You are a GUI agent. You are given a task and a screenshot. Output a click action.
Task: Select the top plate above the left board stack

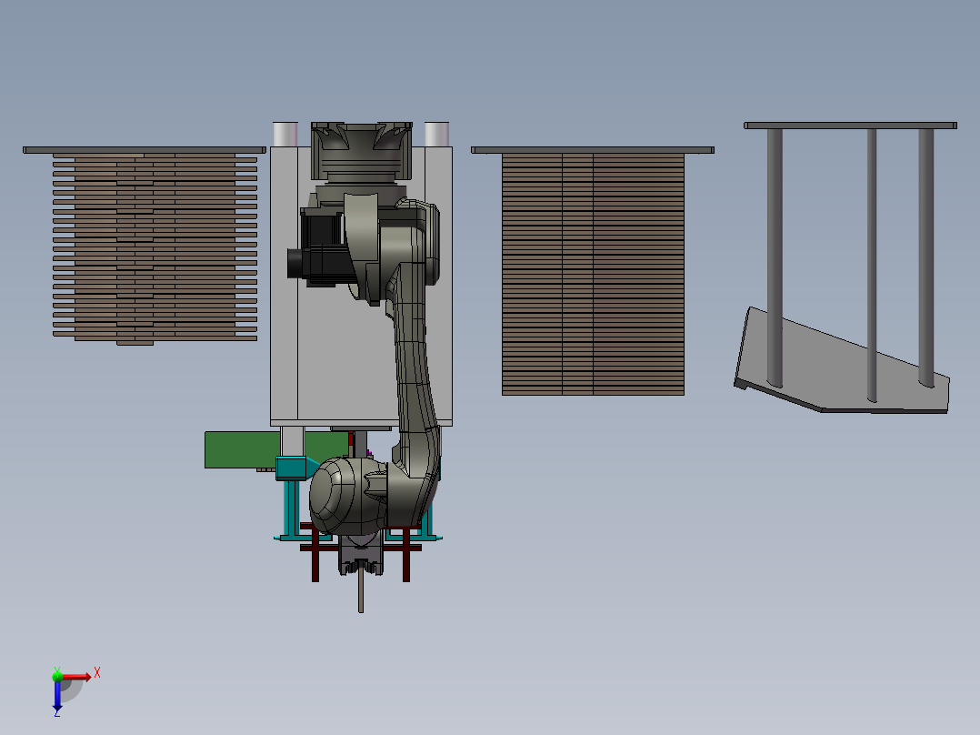click(x=145, y=150)
